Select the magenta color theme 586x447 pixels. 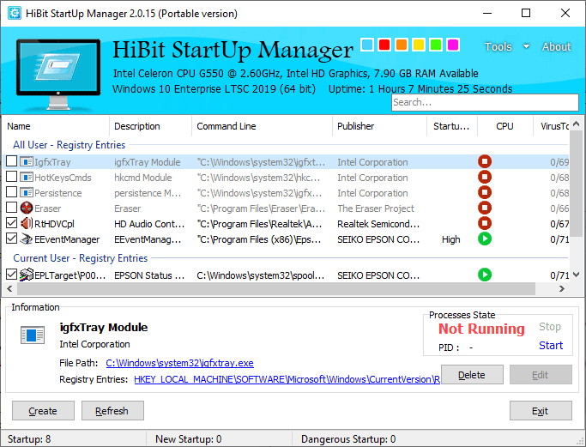tap(453, 45)
